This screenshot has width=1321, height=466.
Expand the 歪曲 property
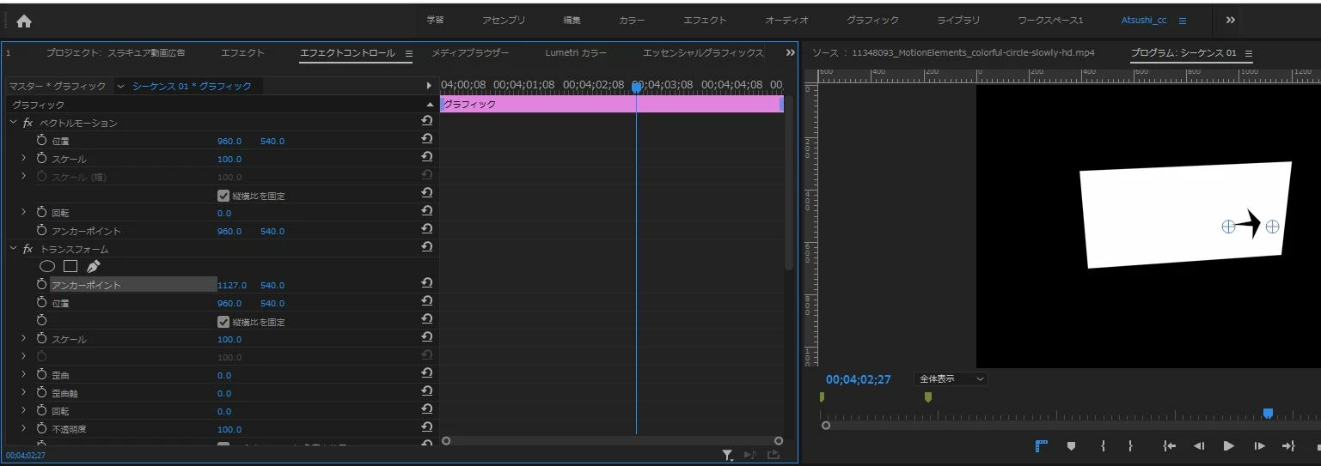(24, 375)
